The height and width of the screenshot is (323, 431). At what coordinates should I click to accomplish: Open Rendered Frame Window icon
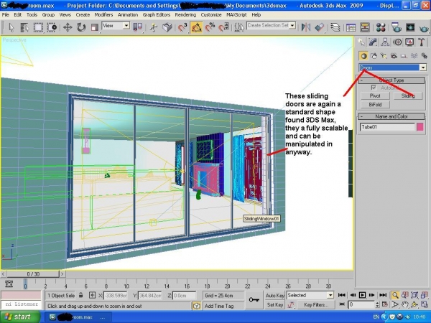(x=410, y=27)
